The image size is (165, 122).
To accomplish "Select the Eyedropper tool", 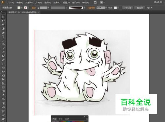I will click(3, 95).
